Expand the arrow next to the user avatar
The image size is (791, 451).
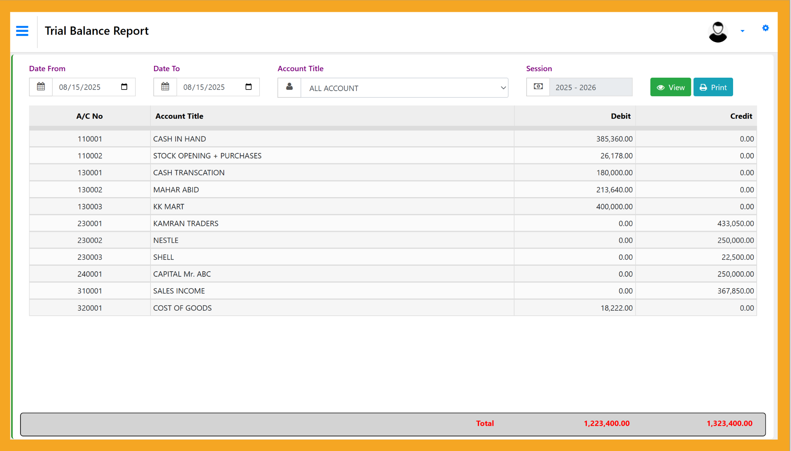pyautogui.click(x=743, y=31)
